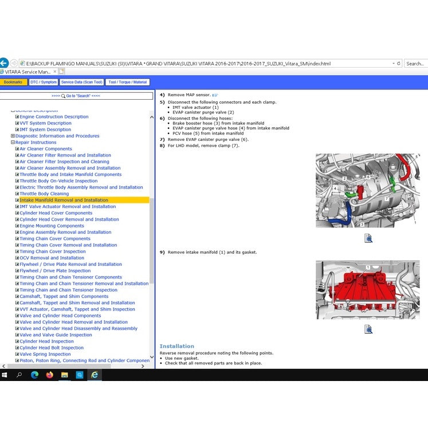Expand Diagnostic Information and Procedures node
Screen dimensions: 428x428
coord(13,136)
